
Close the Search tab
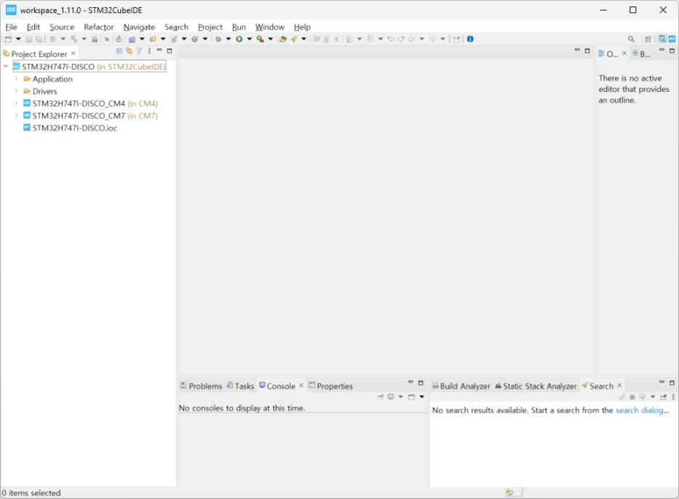620,385
